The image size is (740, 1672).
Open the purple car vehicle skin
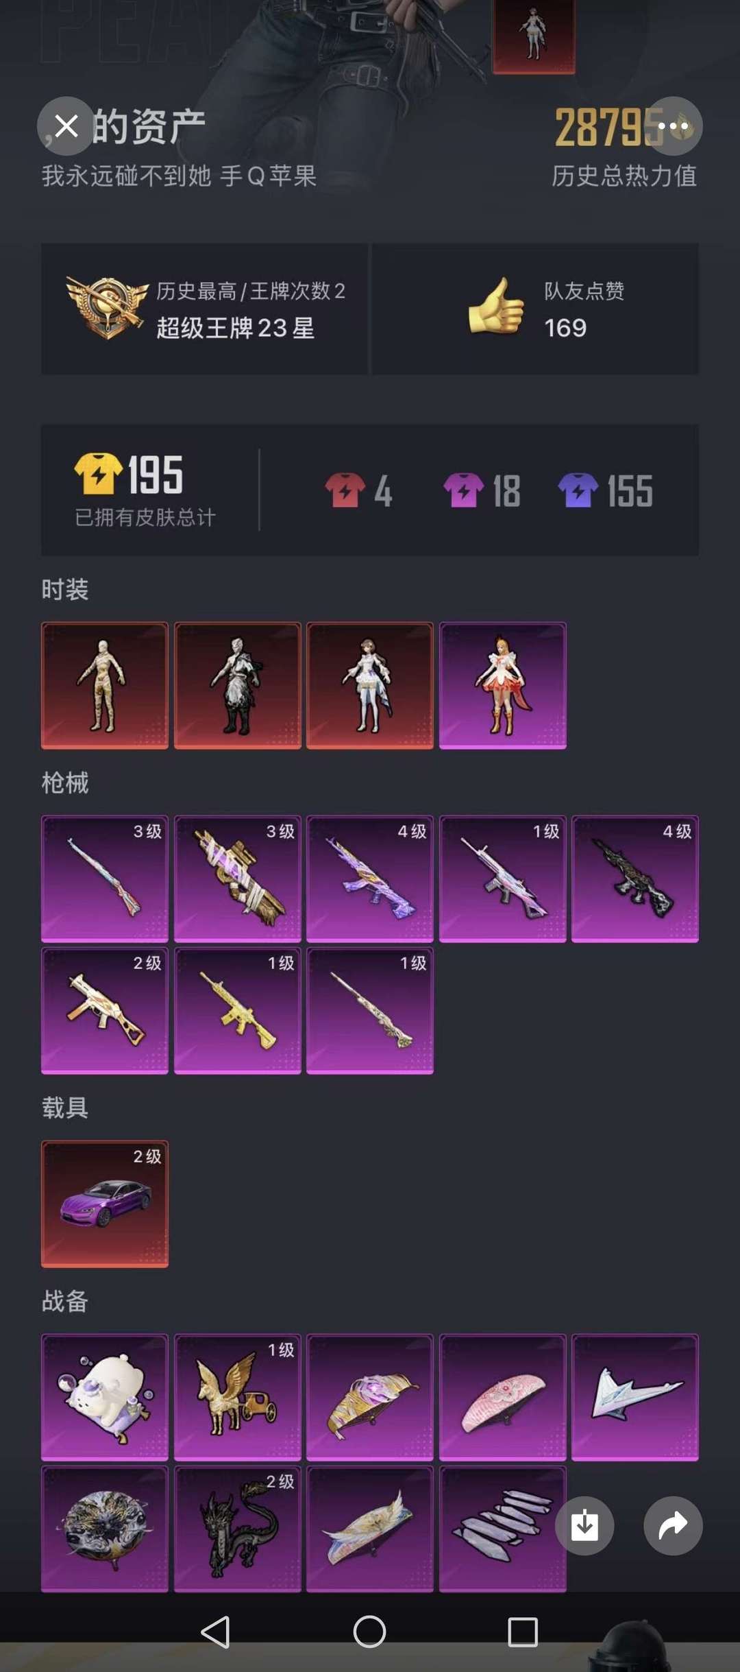pyautogui.click(x=105, y=1204)
